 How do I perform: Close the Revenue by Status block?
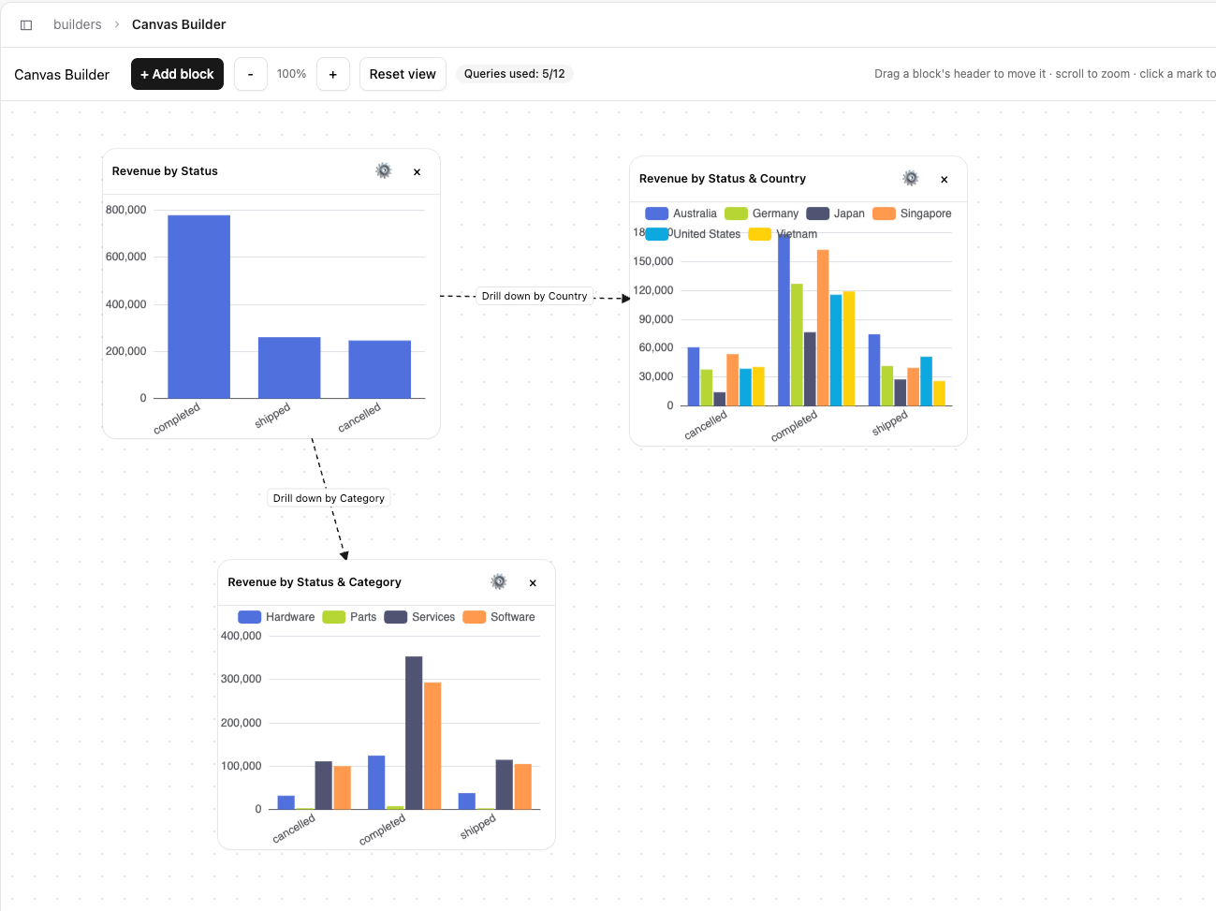click(418, 171)
